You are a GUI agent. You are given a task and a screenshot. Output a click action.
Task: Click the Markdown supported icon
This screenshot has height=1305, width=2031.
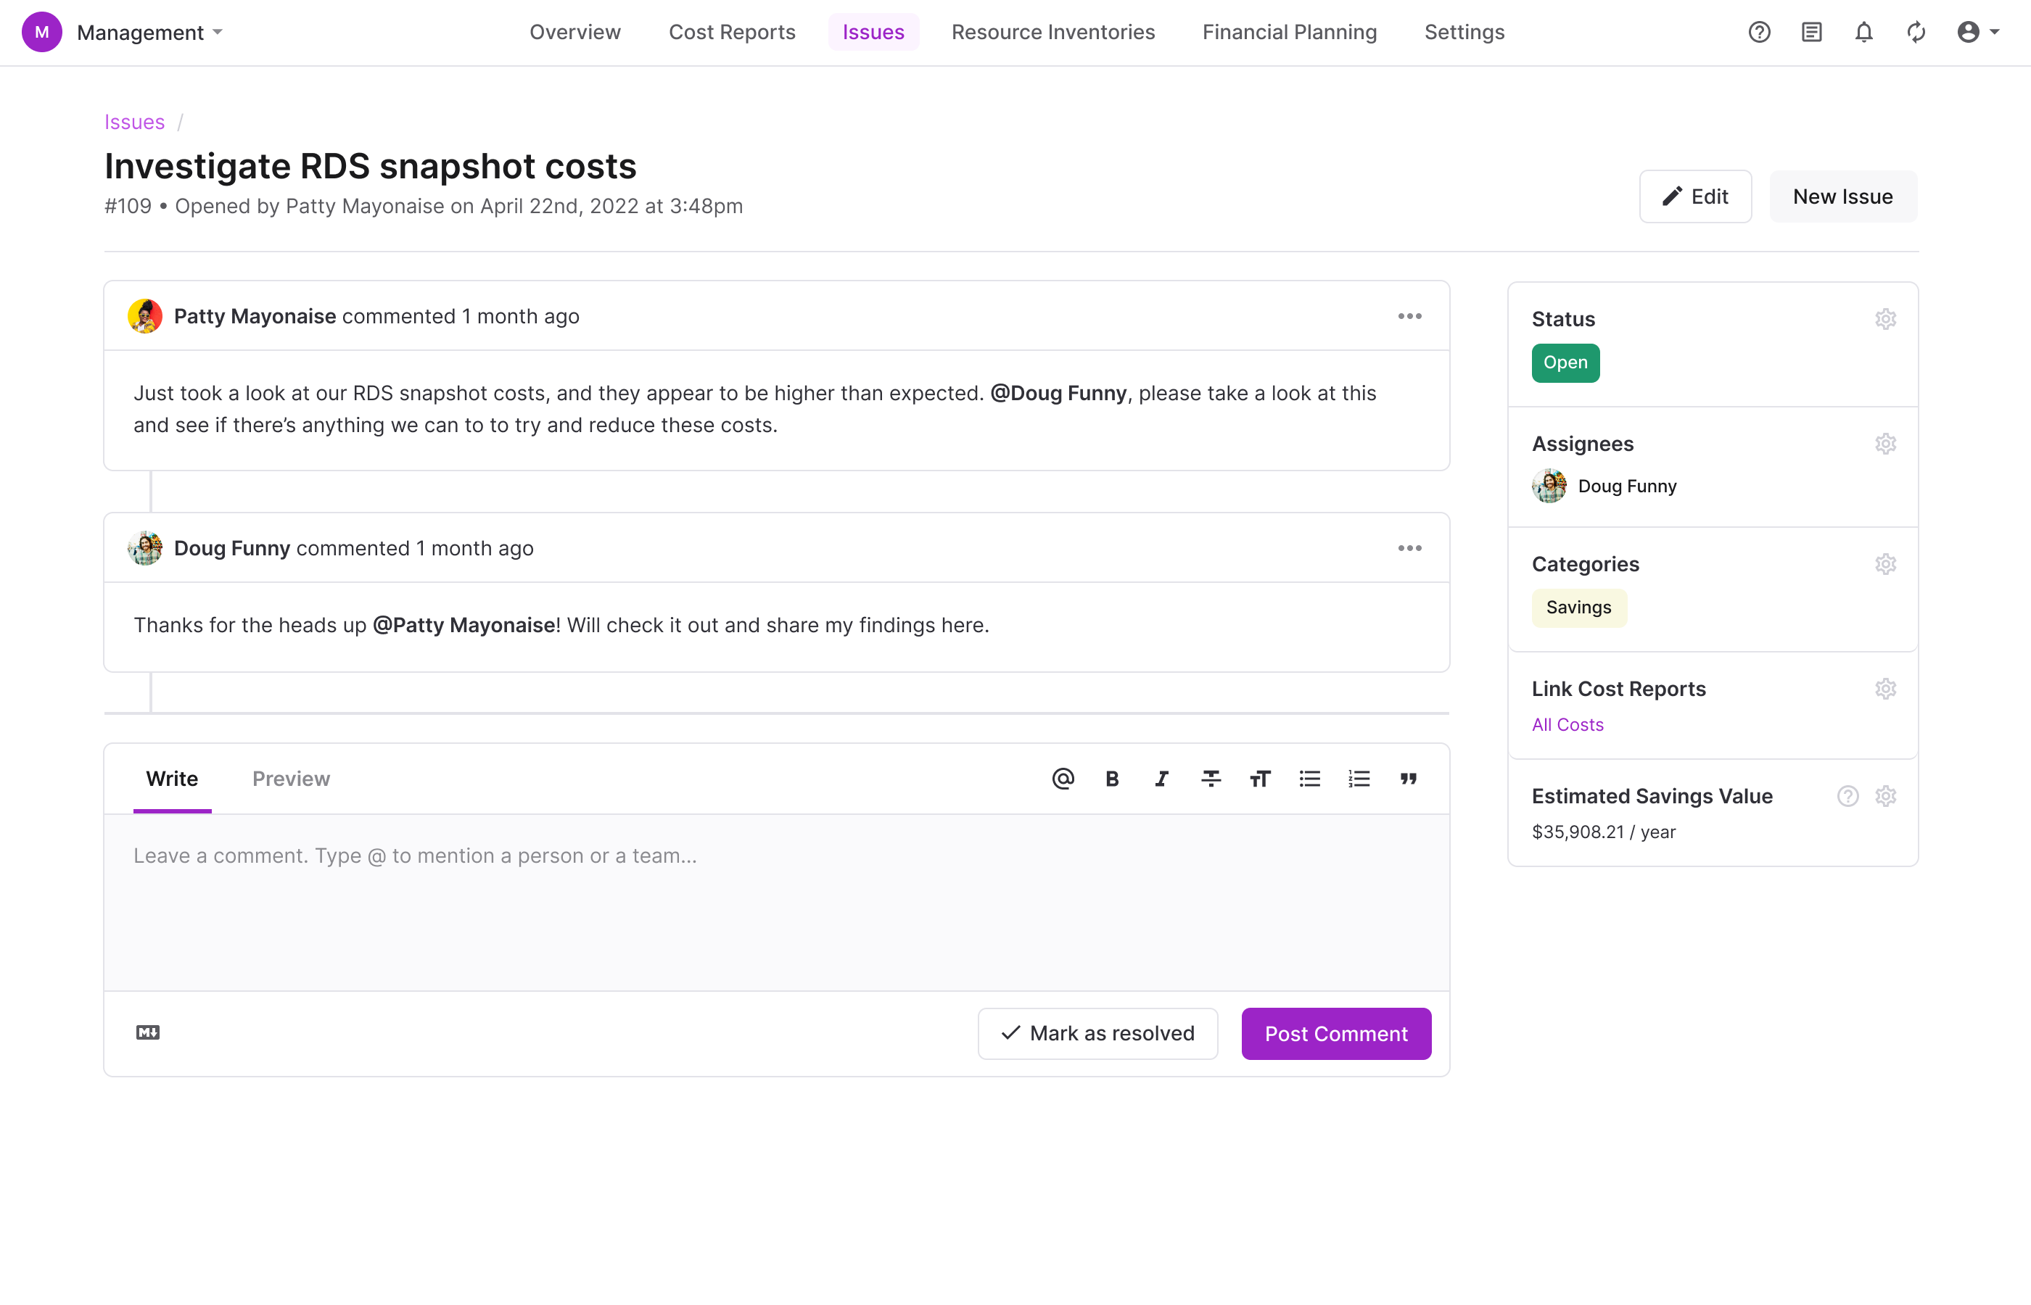point(147,1032)
